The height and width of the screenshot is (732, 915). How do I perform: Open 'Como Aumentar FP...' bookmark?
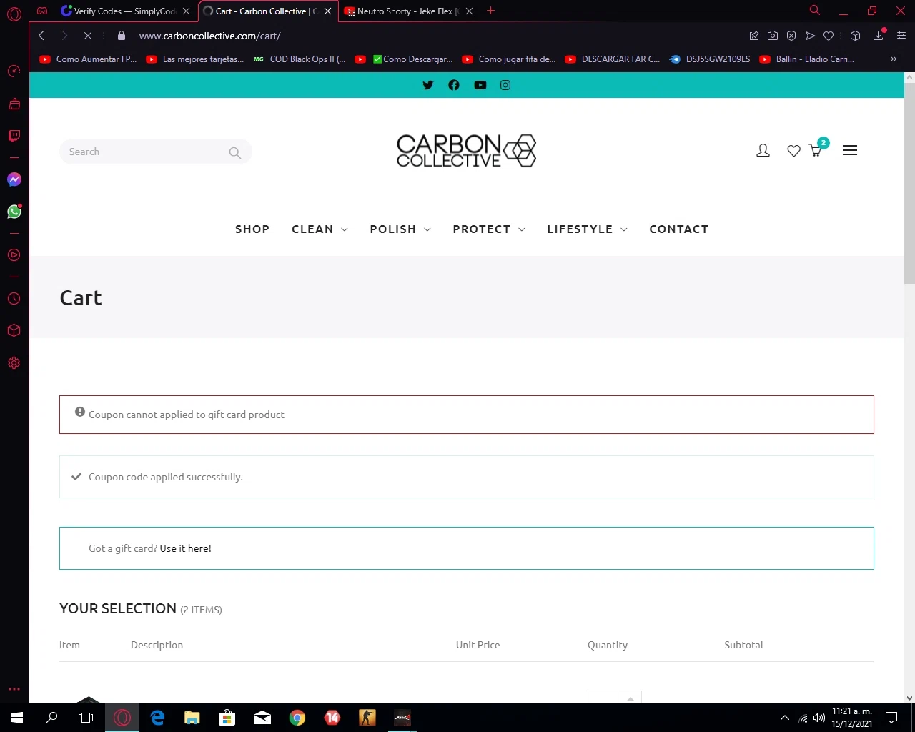coord(88,59)
